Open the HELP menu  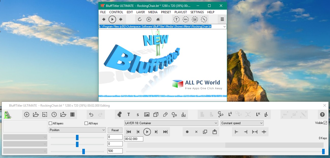coord(211,12)
